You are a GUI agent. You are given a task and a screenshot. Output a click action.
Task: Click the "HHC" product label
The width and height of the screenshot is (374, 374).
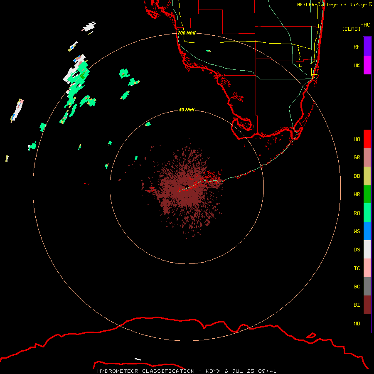click(x=365, y=25)
